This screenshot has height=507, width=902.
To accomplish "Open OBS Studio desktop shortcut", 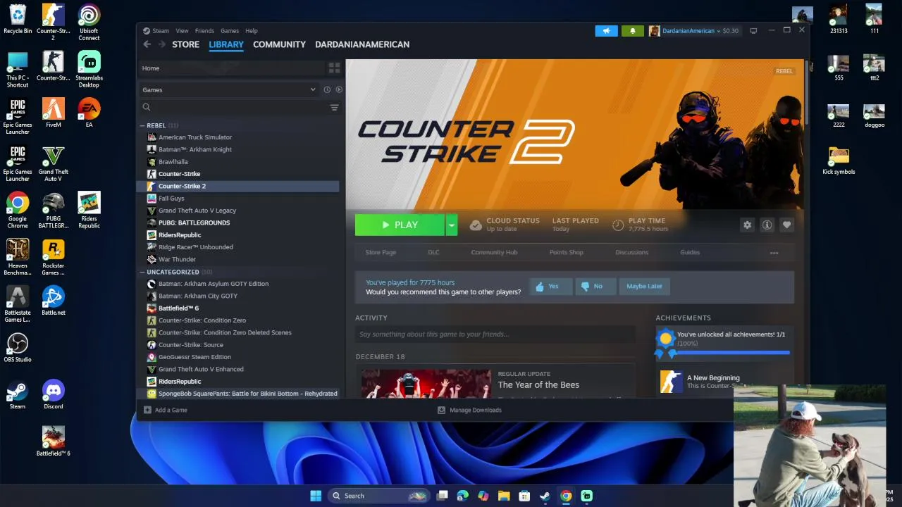I will (18, 347).
